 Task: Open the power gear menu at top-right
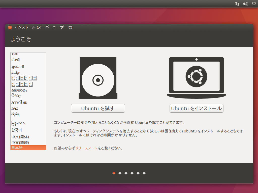tap(253, 4)
